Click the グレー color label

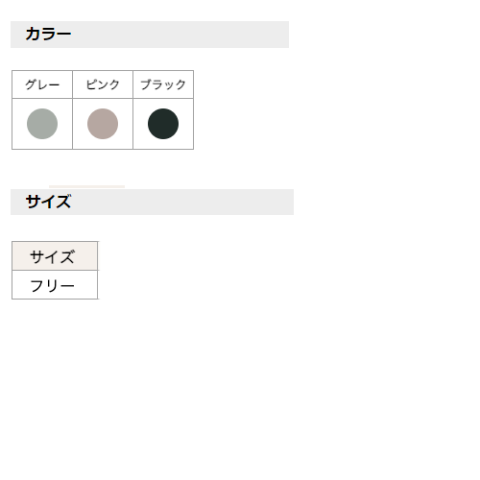pyautogui.click(x=42, y=84)
